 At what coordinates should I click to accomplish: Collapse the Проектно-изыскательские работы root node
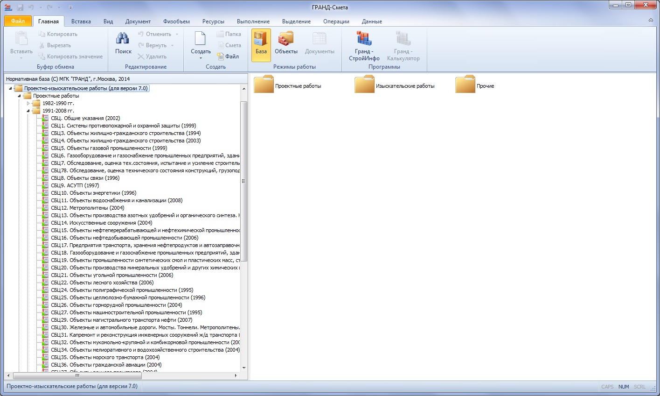click(x=10, y=88)
